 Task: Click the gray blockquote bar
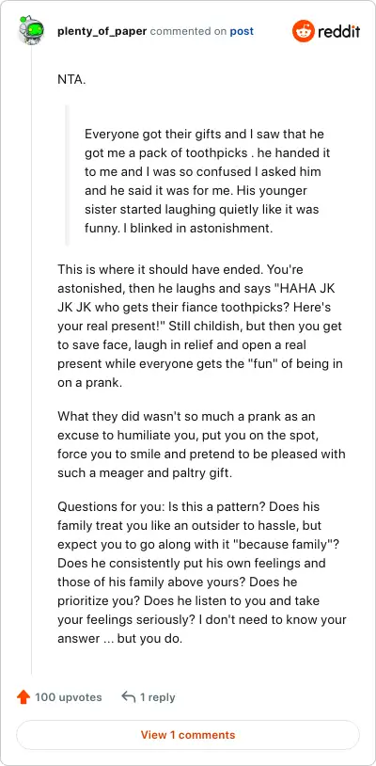[x=68, y=174]
